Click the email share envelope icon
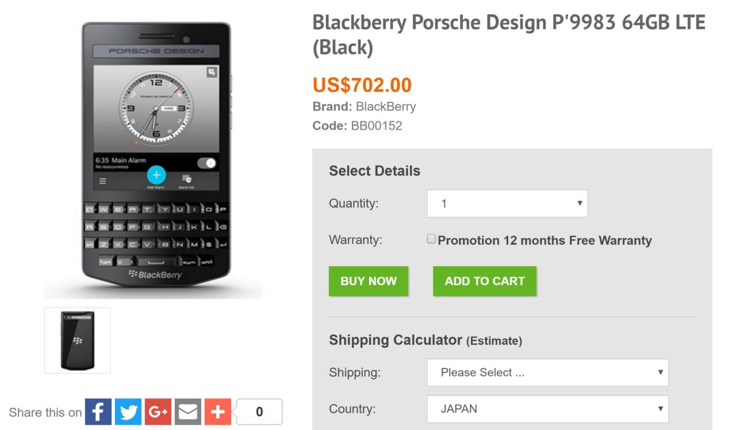This screenshot has height=430, width=736. [188, 412]
